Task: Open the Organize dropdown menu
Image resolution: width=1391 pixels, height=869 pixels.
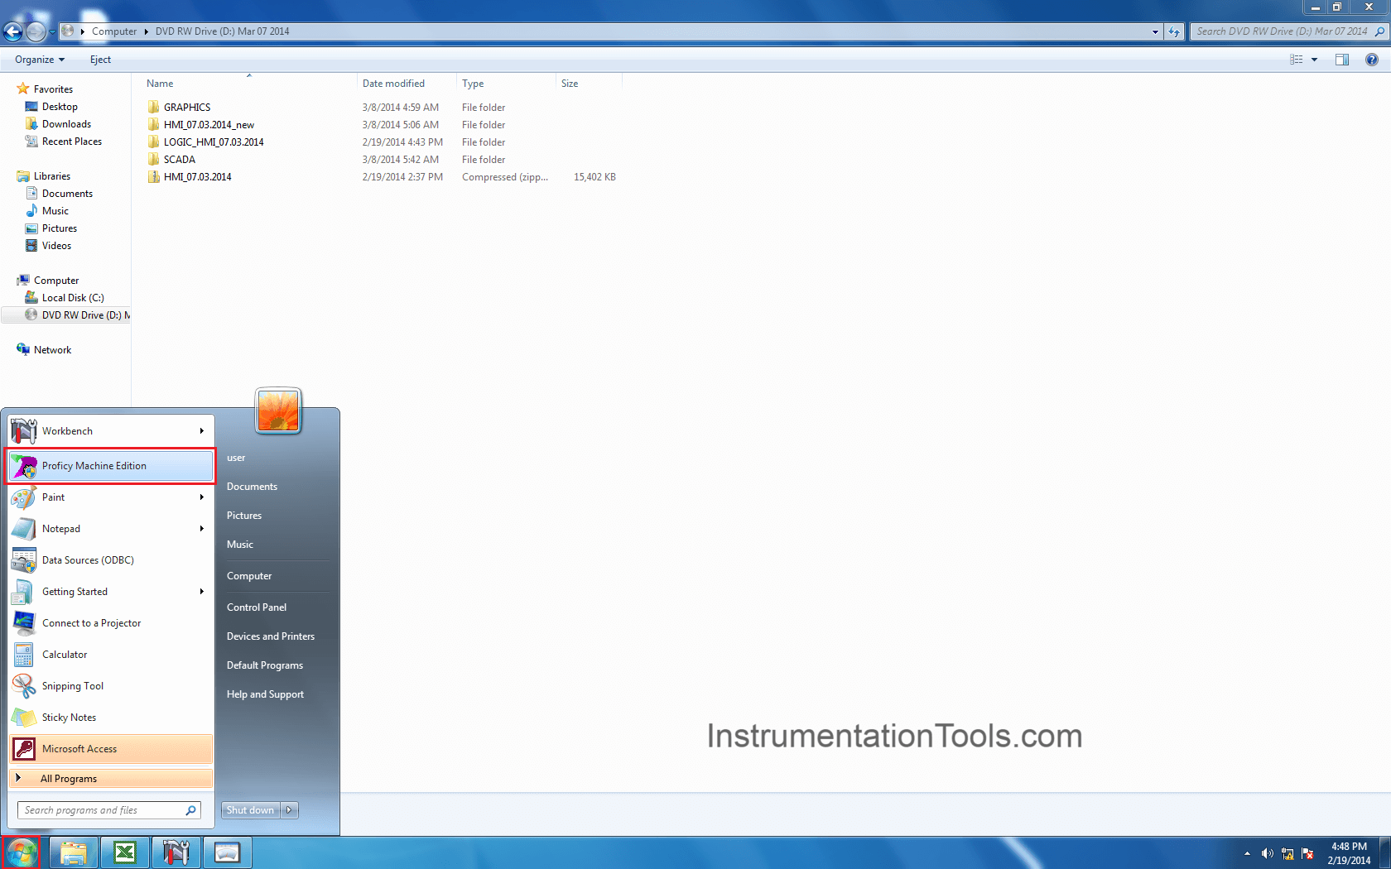Action: [40, 60]
